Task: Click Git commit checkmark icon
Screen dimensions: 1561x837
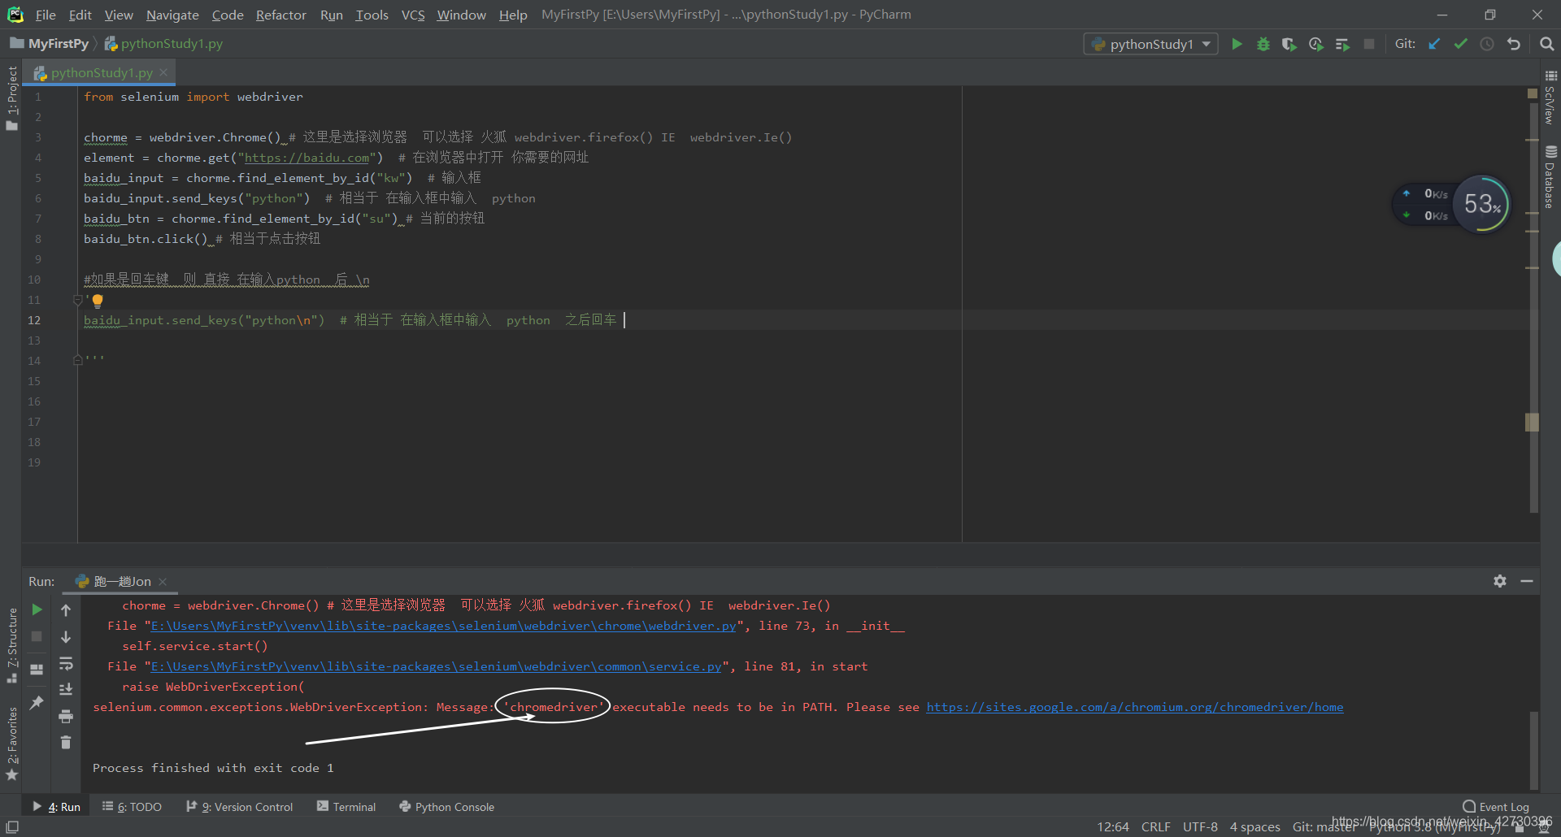Action: pos(1461,44)
